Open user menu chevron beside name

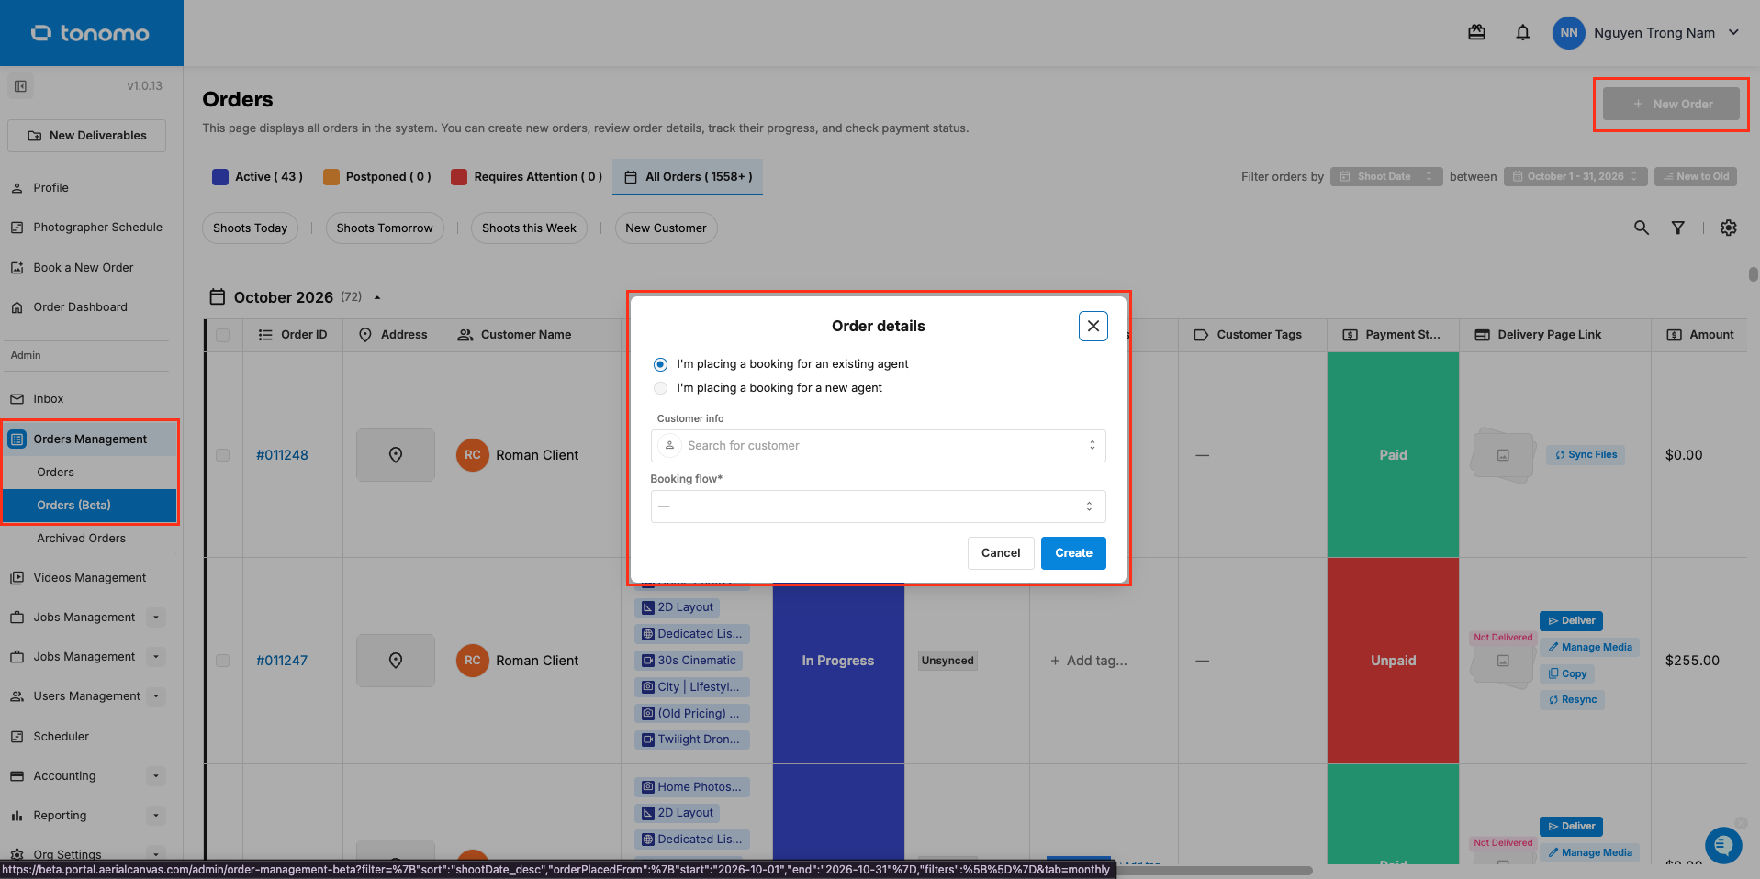pyautogui.click(x=1733, y=32)
